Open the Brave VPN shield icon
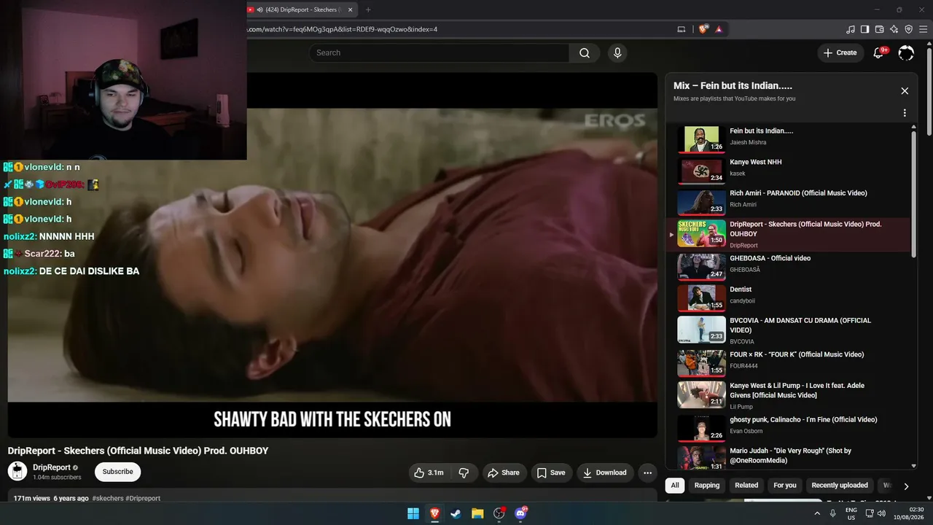Viewport: 933px width, 525px height. coord(909,29)
